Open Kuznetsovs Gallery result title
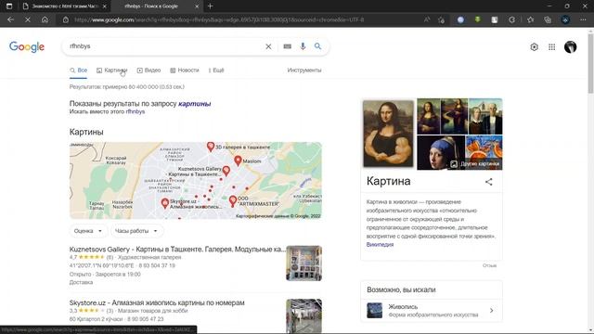594x334 pixels. [177, 250]
